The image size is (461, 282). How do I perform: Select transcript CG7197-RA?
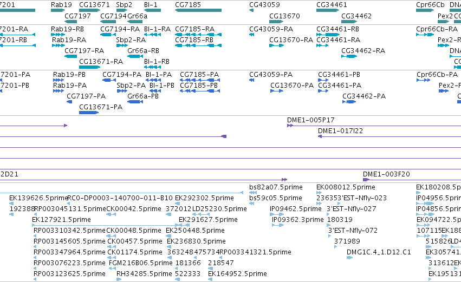pyautogui.click(x=84, y=51)
